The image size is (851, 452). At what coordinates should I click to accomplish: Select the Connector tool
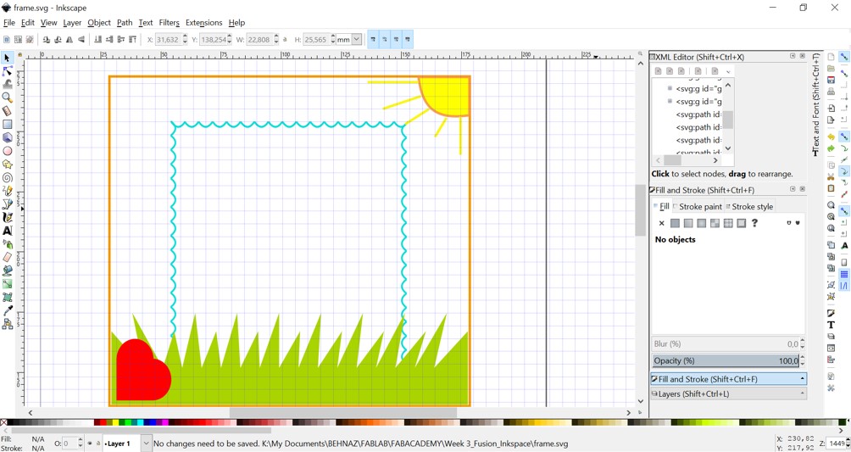coord(7,324)
